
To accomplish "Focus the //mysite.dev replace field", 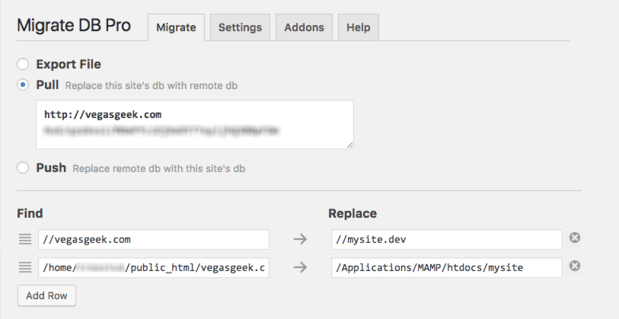I will pos(446,240).
